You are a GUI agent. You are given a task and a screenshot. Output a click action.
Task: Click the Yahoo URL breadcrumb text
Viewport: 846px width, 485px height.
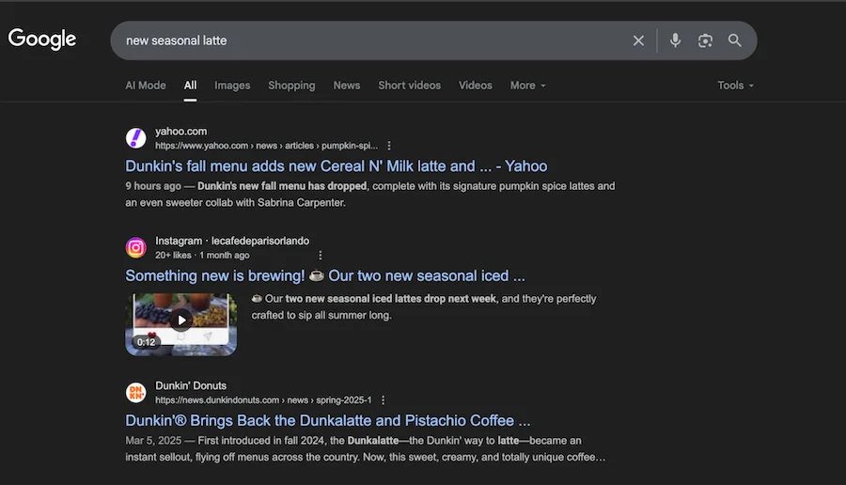(x=267, y=146)
